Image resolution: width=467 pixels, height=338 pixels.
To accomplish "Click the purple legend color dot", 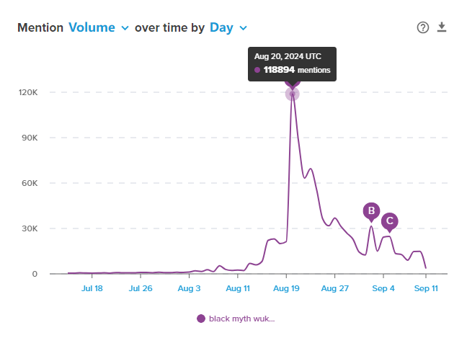I will coord(201,319).
